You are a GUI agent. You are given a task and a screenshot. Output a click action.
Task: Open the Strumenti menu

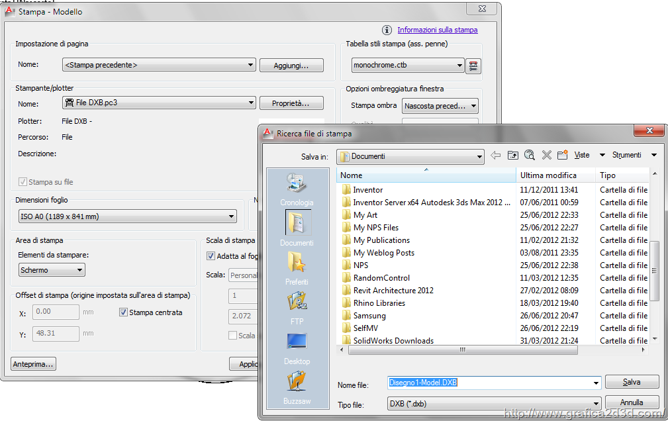point(634,156)
